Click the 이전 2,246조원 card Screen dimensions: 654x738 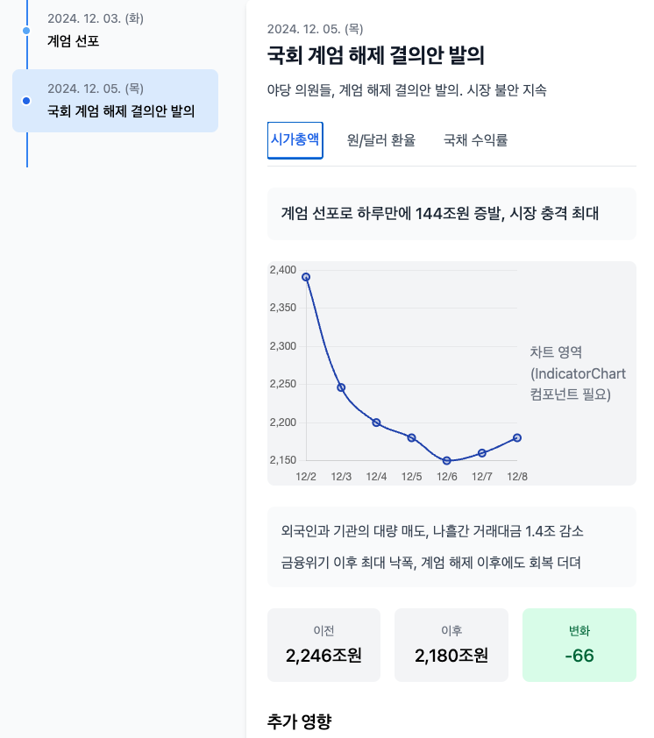click(323, 645)
